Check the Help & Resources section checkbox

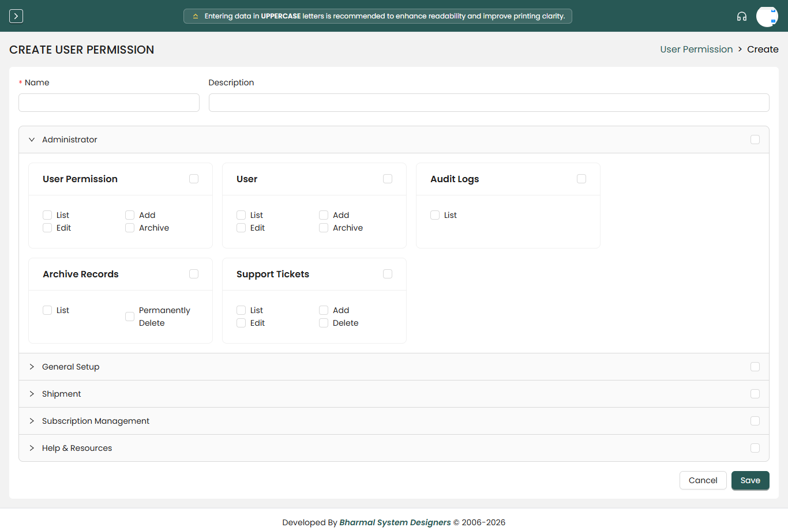pyautogui.click(x=755, y=448)
